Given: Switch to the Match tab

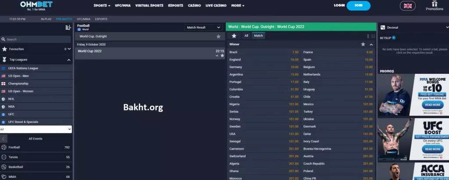Looking at the screenshot, I should pos(259,36).
